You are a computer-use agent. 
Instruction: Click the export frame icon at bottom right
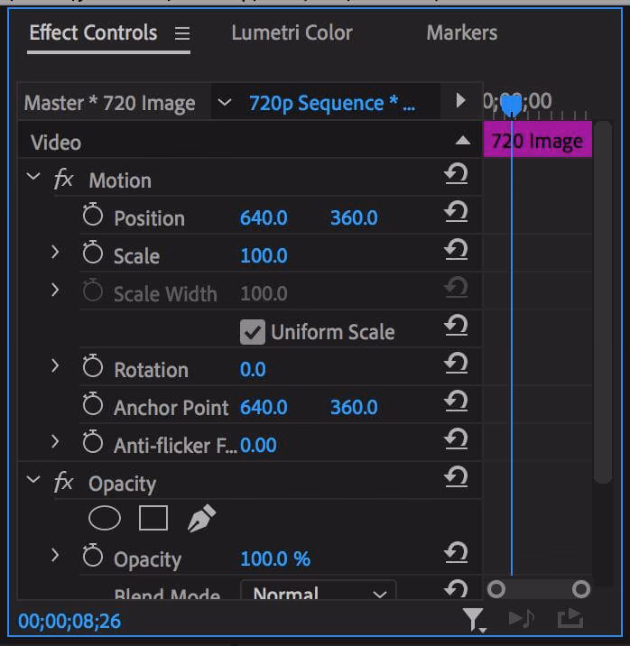click(x=570, y=619)
